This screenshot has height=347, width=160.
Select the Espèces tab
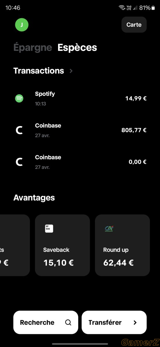pyautogui.click(x=77, y=48)
